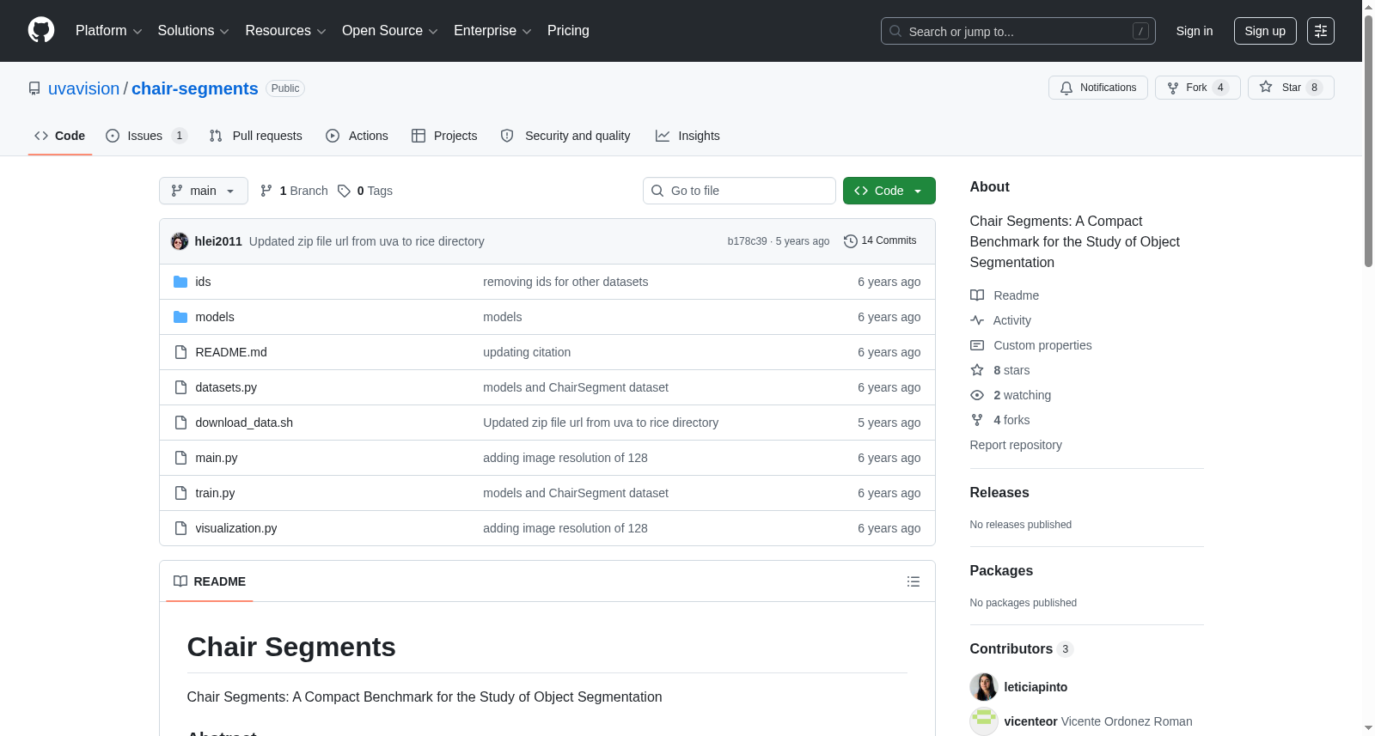Select the visualization.py file icon

point(180,528)
